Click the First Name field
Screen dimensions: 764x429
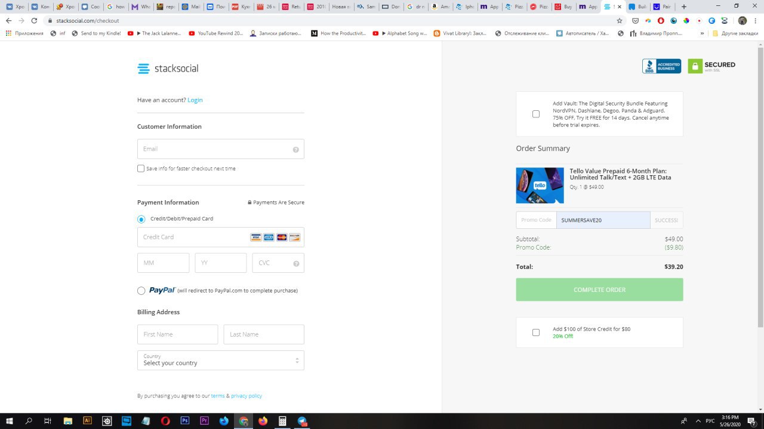tap(177, 334)
